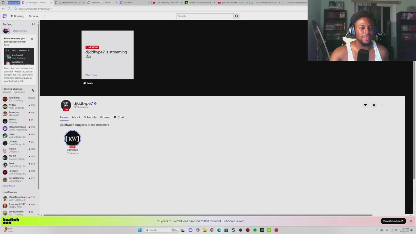Open KryozGaming channel in sidebar
Viewport: 416px width, 234px height.
tap(19, 179)
